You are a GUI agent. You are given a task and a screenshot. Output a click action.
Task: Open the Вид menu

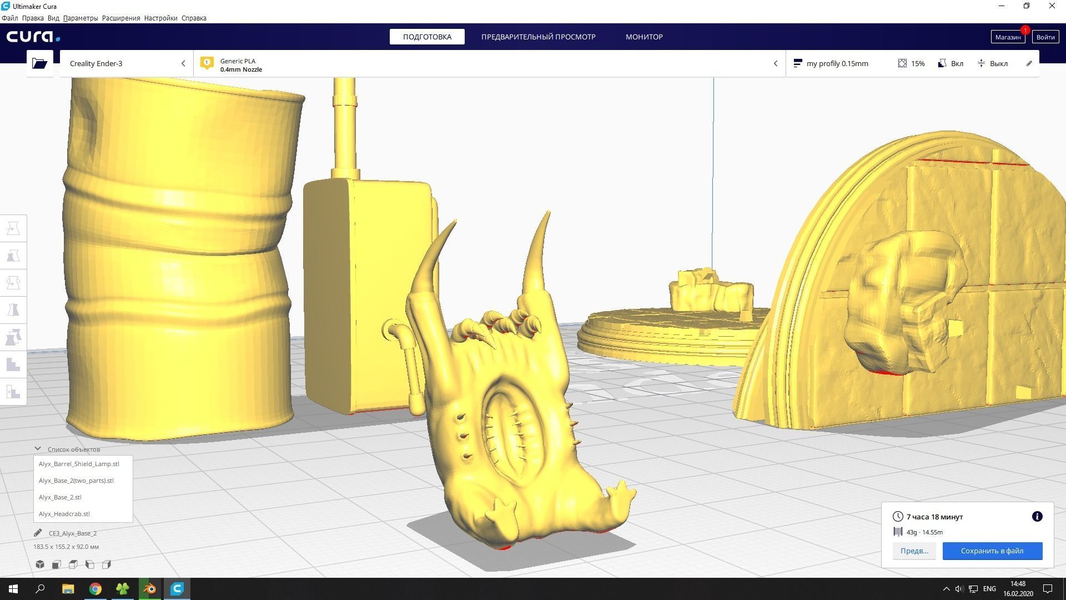coord(53,18)
